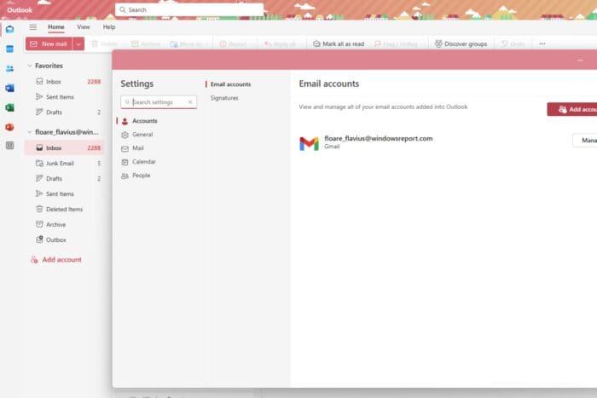Collapse the Favorites section
This screenshot has width=597, height=398.
(30, 66)
